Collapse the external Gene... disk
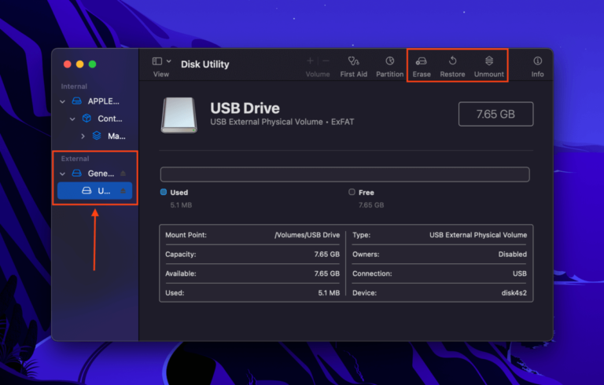This screenshot has width=604, height=385. [62, 174]
